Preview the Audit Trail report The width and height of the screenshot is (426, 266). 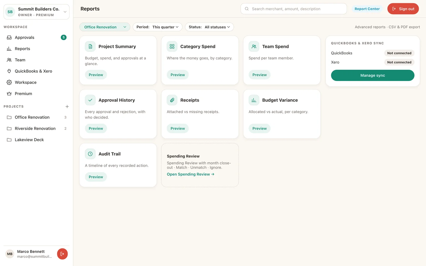pyautogui.click(x=96, y=177)
